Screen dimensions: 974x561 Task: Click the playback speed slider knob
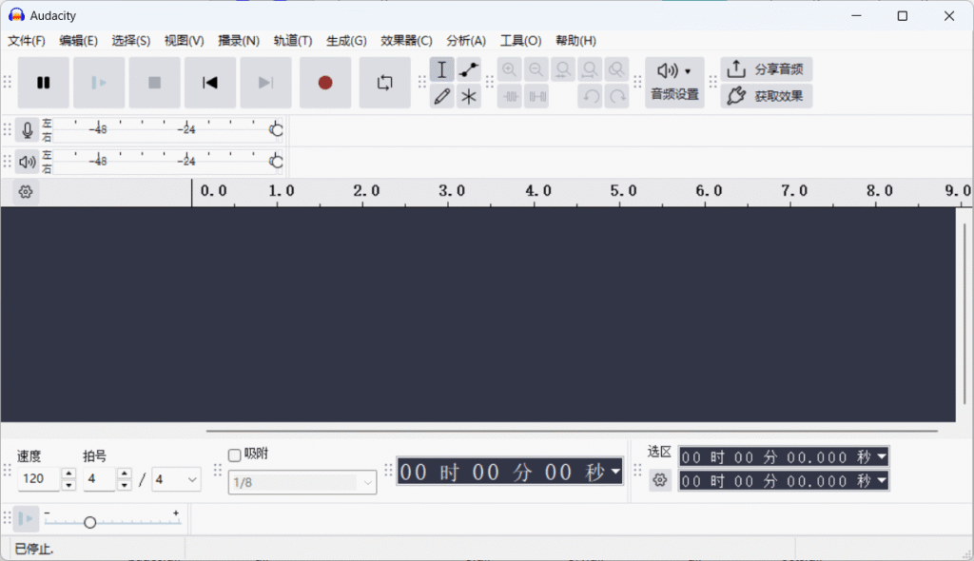point(89,522)
